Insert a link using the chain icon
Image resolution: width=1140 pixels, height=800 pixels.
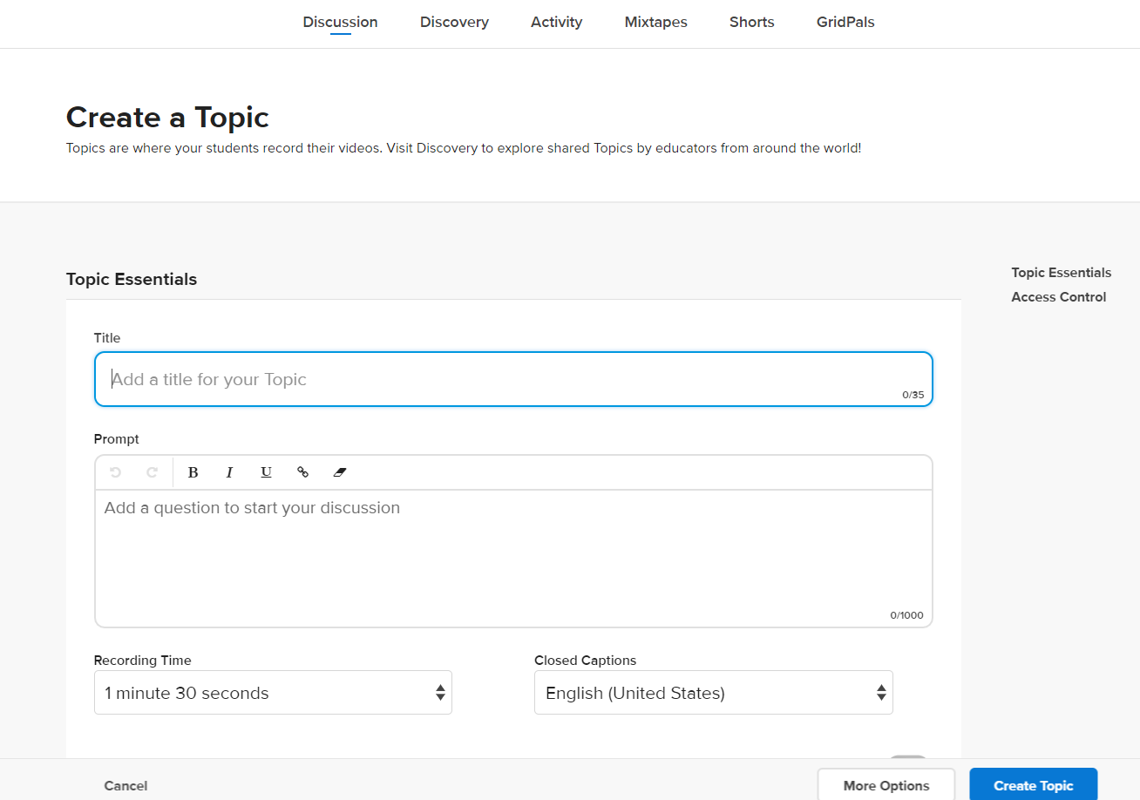point(302,472)
